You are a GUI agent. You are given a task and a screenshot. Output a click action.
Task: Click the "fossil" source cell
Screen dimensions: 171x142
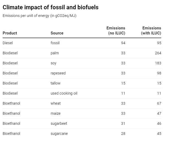click(55, 43)
